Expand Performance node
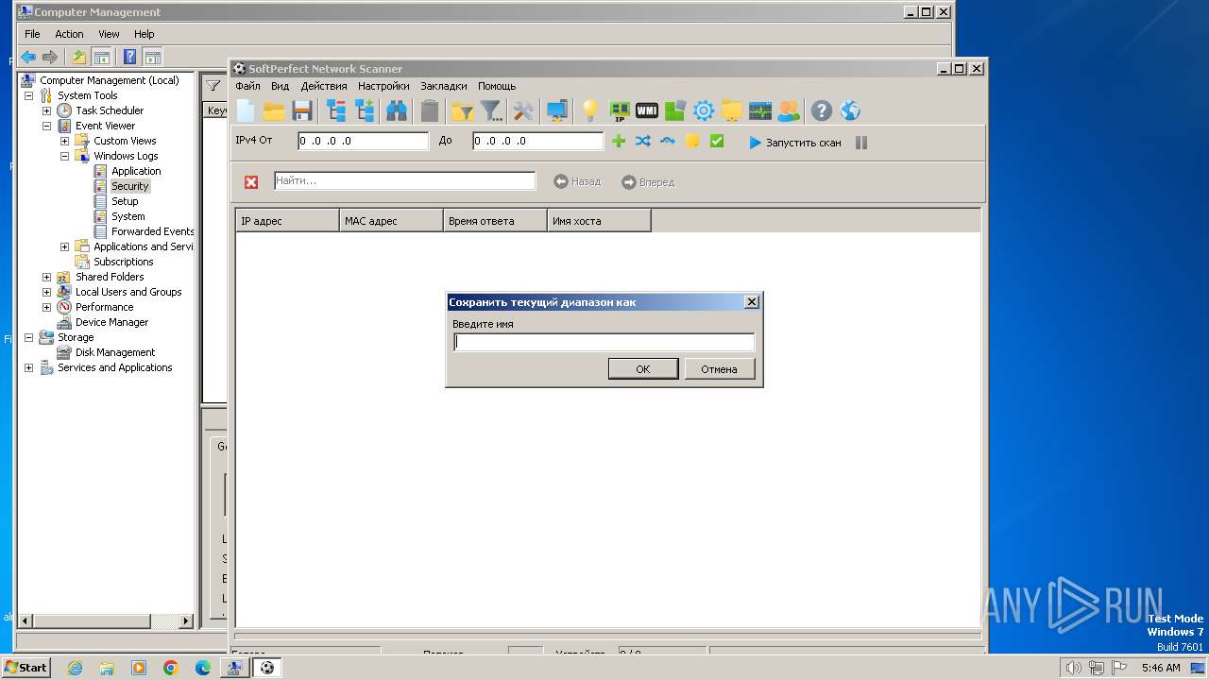This screenshot has height=680, width=1209. tap(46, 307)
